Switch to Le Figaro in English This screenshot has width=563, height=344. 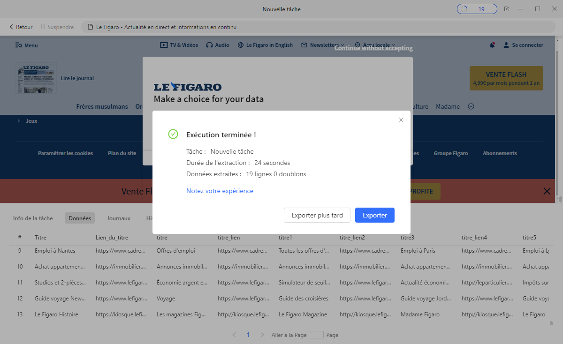(265, 45)
